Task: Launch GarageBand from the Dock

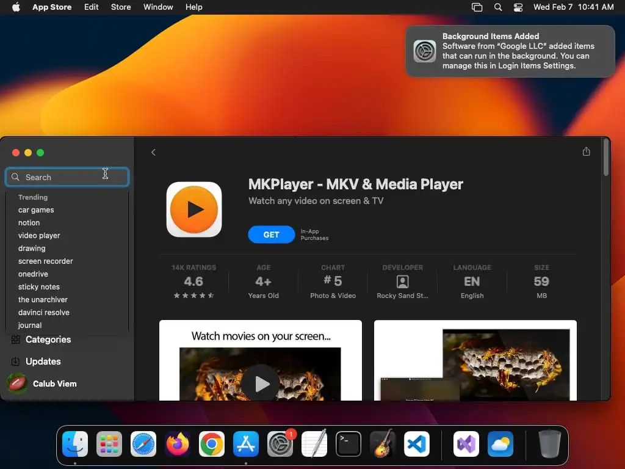Action: coord(383,444)
